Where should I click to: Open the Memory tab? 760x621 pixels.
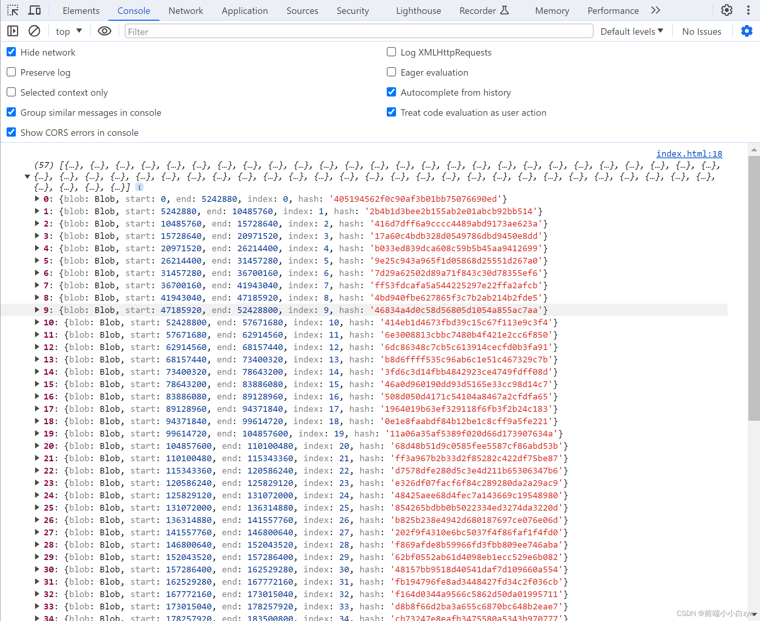pyautogui.click(x=552, y=10)
